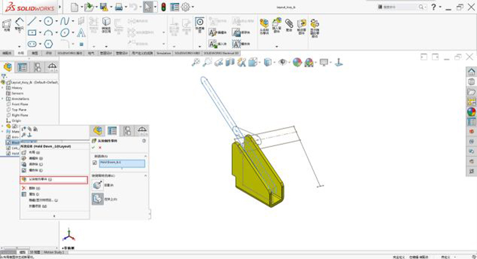477x259 pixels.
Task: Open the Motion Study 1 tab
Action: pos(54,252)
